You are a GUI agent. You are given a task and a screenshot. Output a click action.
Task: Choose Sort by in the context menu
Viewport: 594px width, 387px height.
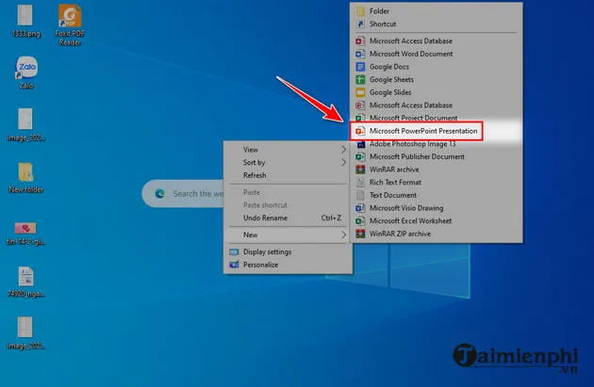click(x=288, y=163)
